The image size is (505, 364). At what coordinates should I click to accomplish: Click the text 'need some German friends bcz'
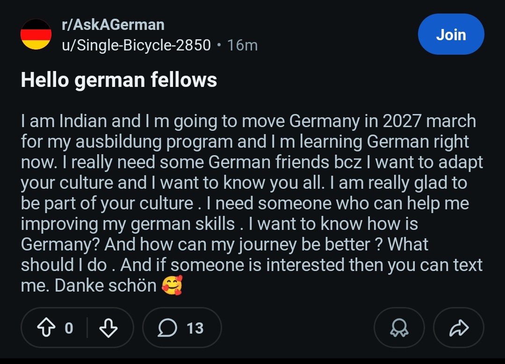tap(239, 162)
